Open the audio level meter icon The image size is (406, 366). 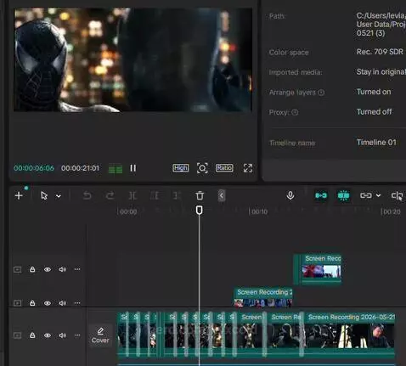click(x=116, y=169)
